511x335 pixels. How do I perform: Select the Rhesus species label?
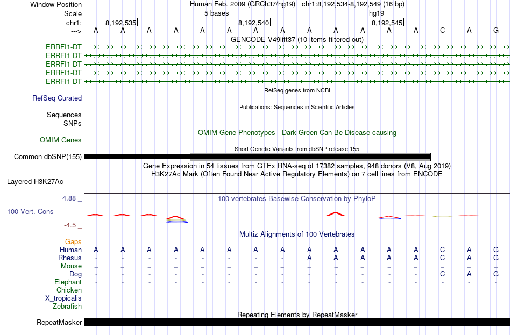point(70,258)
